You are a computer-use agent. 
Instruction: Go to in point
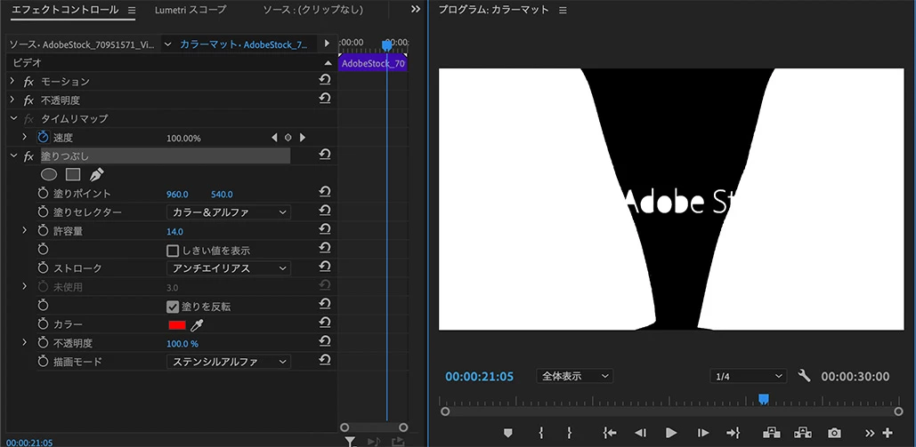pyautogui.click(x=609, y=433)
